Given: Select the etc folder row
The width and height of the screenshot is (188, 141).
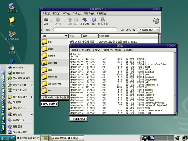Looking at the screenshot, I should coord(55,91).
